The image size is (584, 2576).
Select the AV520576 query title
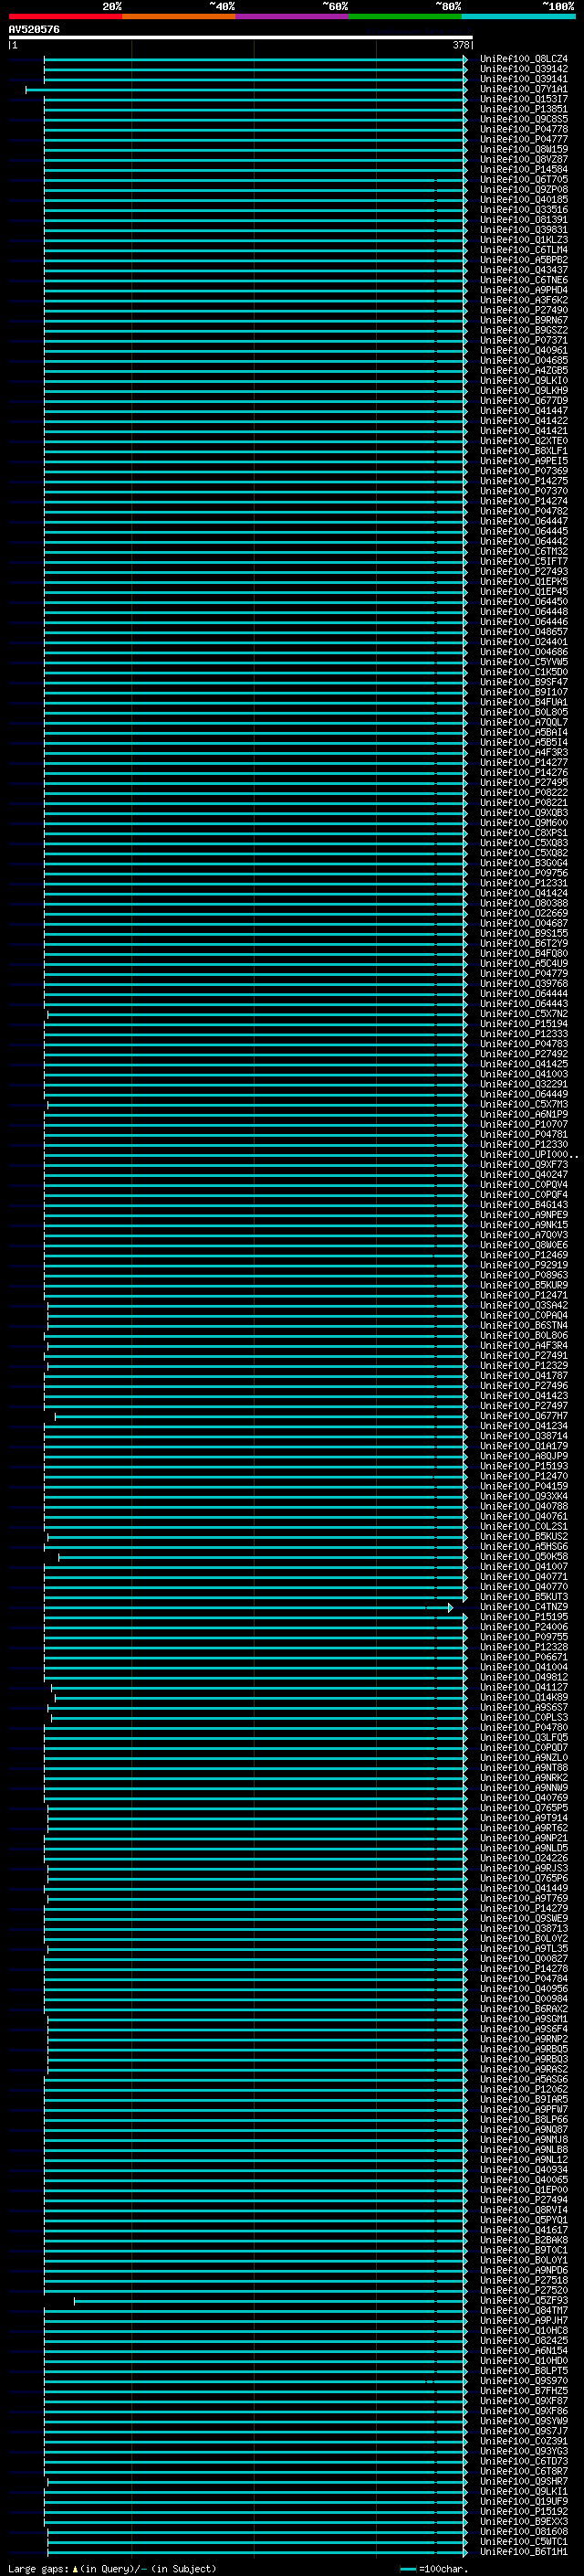click(x=34, y=30)
